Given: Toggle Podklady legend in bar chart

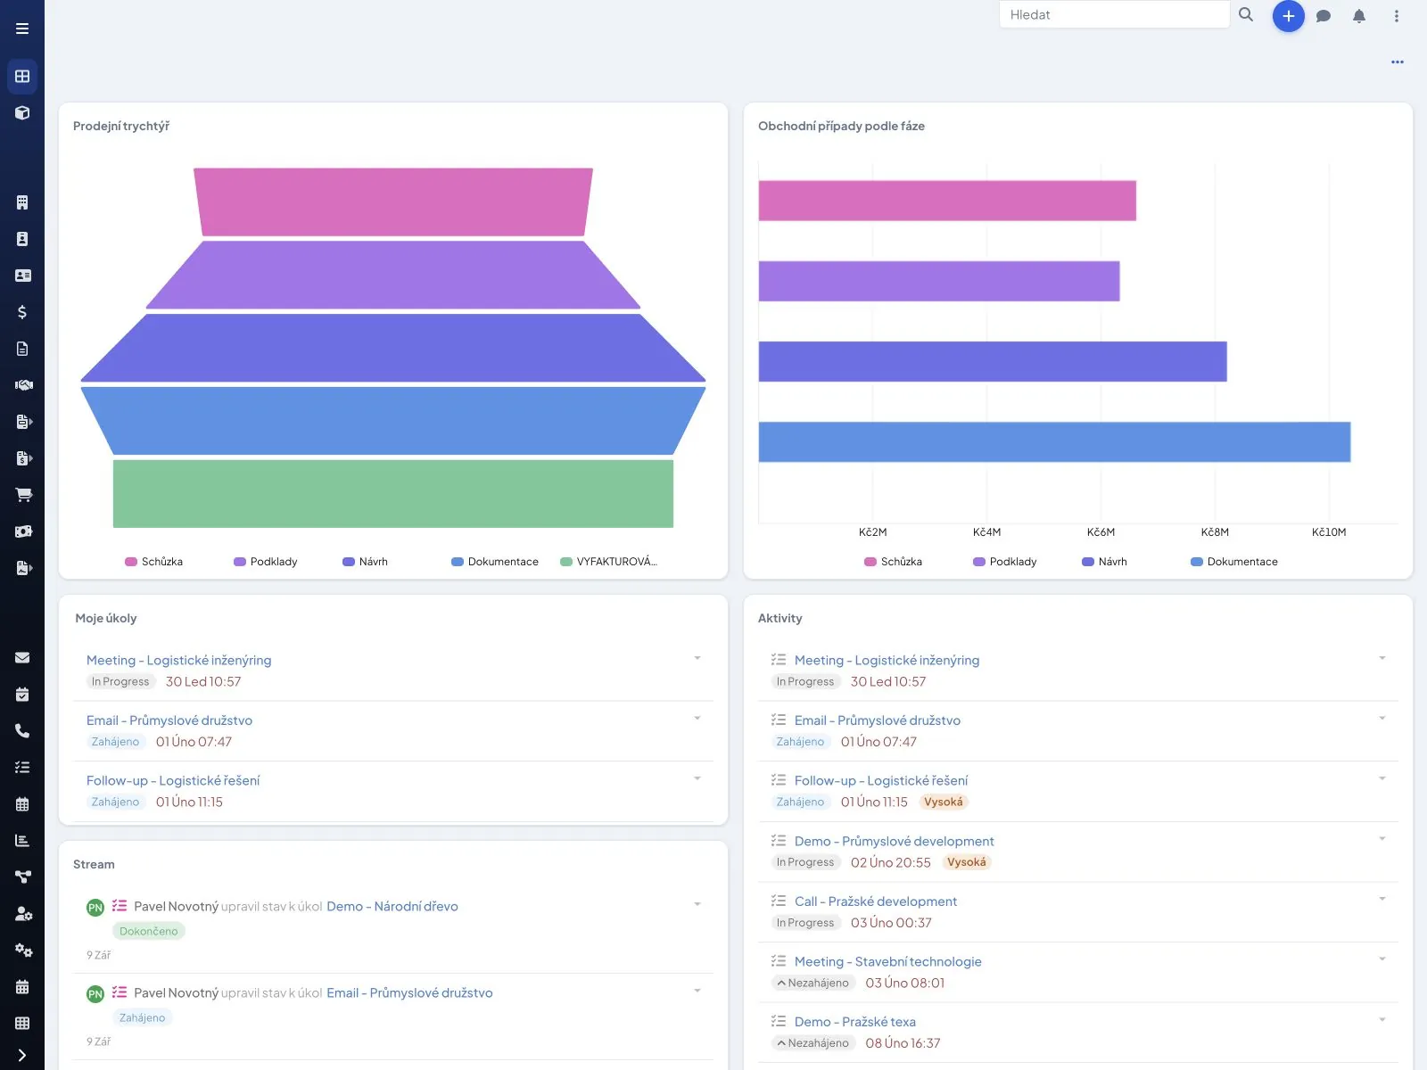Looking at the screenshot, I should [1005, 562].
